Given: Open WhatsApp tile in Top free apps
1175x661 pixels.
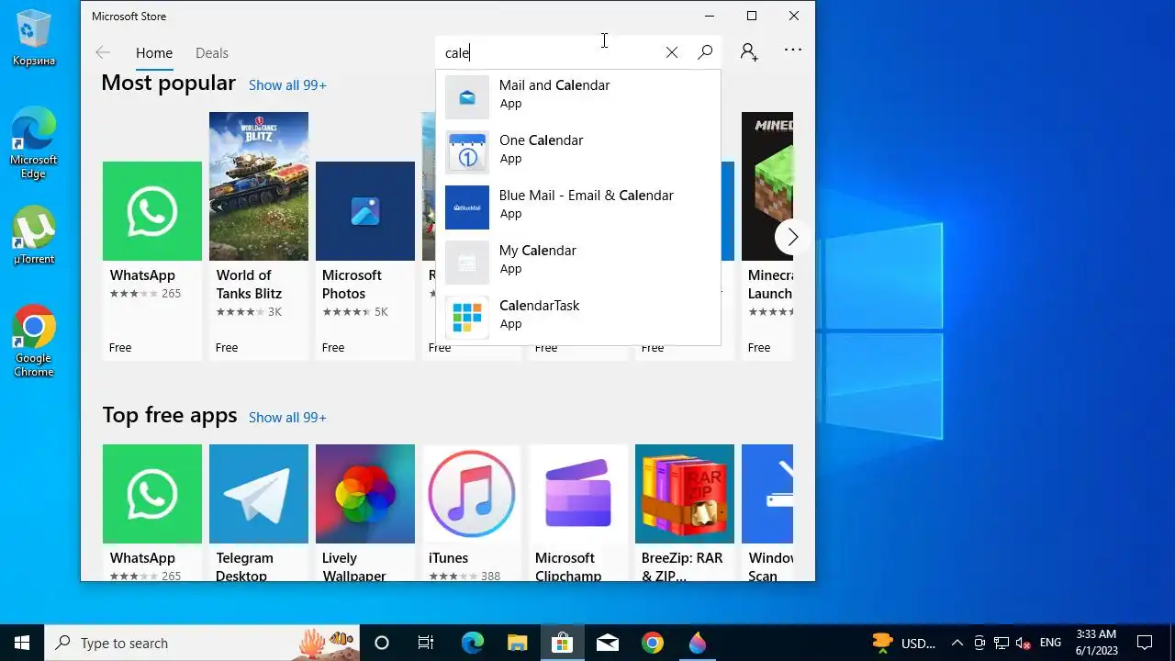Looking at the screenshot, I should 152,512.
